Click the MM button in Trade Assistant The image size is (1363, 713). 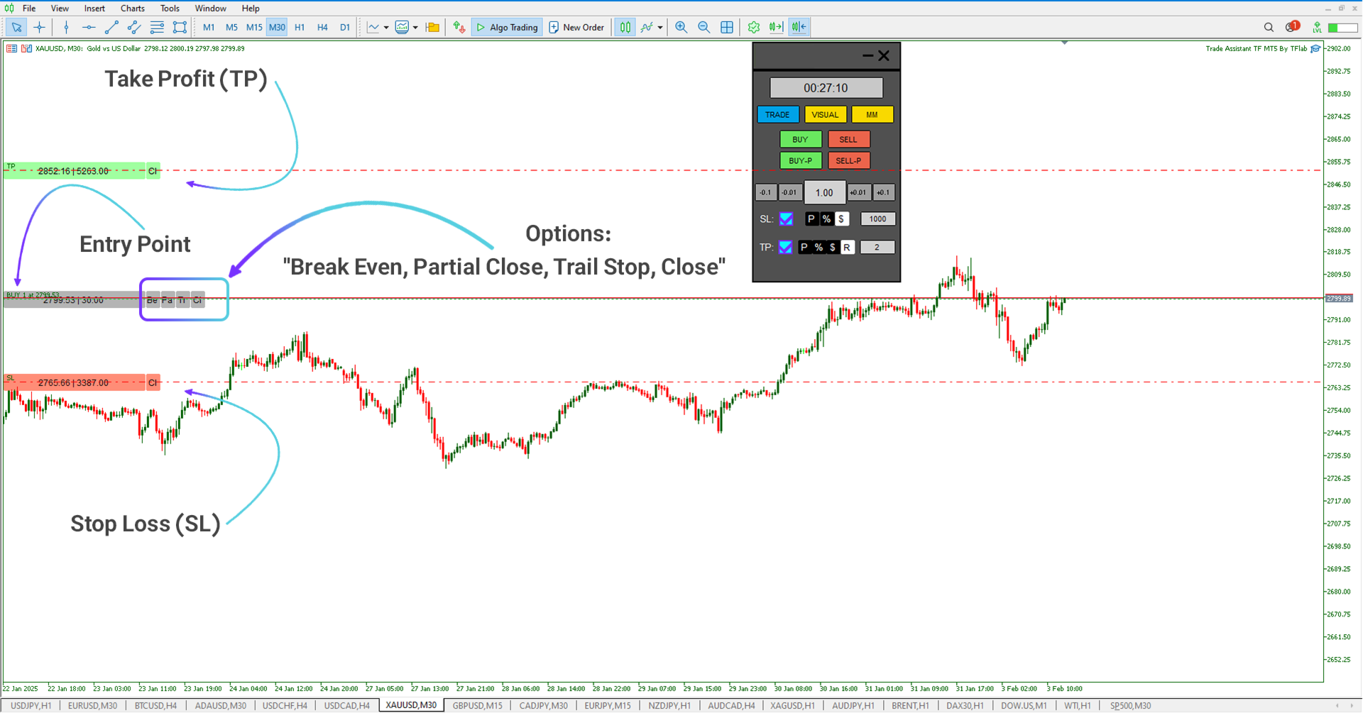point(872,114)
